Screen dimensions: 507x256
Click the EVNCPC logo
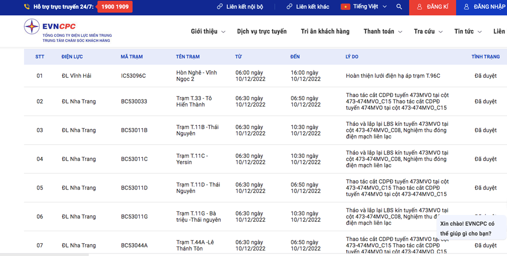coord(32,27)
